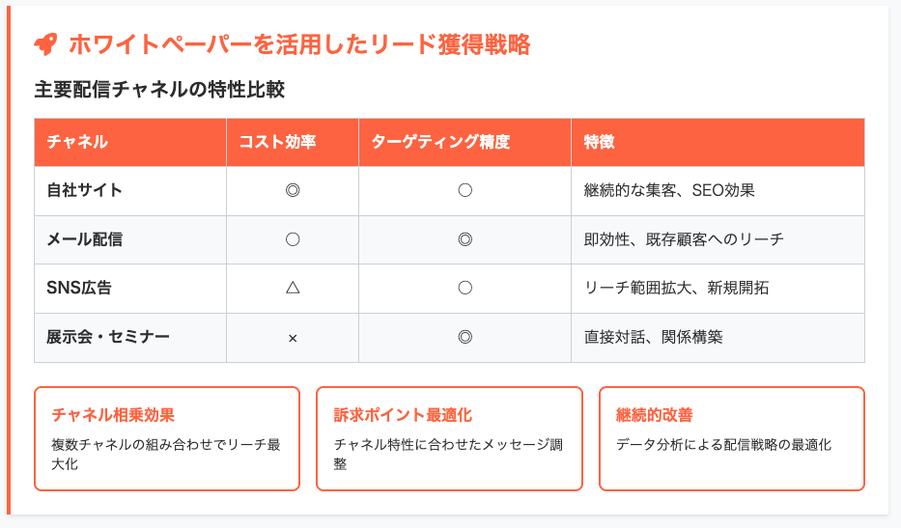Image resolution: width=901 pixels, height=528 pixels.
Task: Click the 自社サイト row label
Action: click(84, 190)
